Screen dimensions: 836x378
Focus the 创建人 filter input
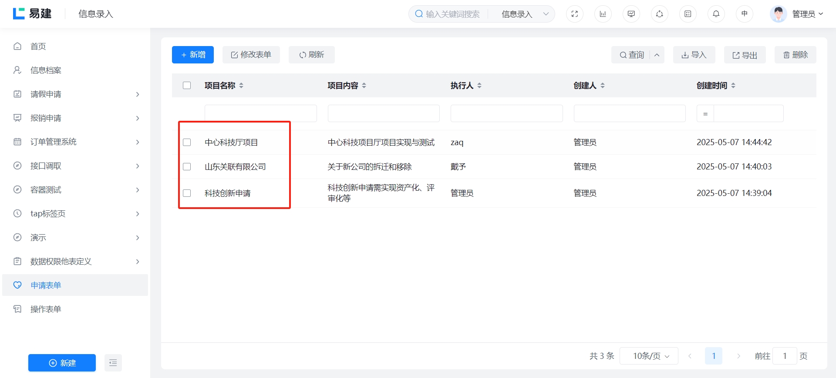pos(630,113)
